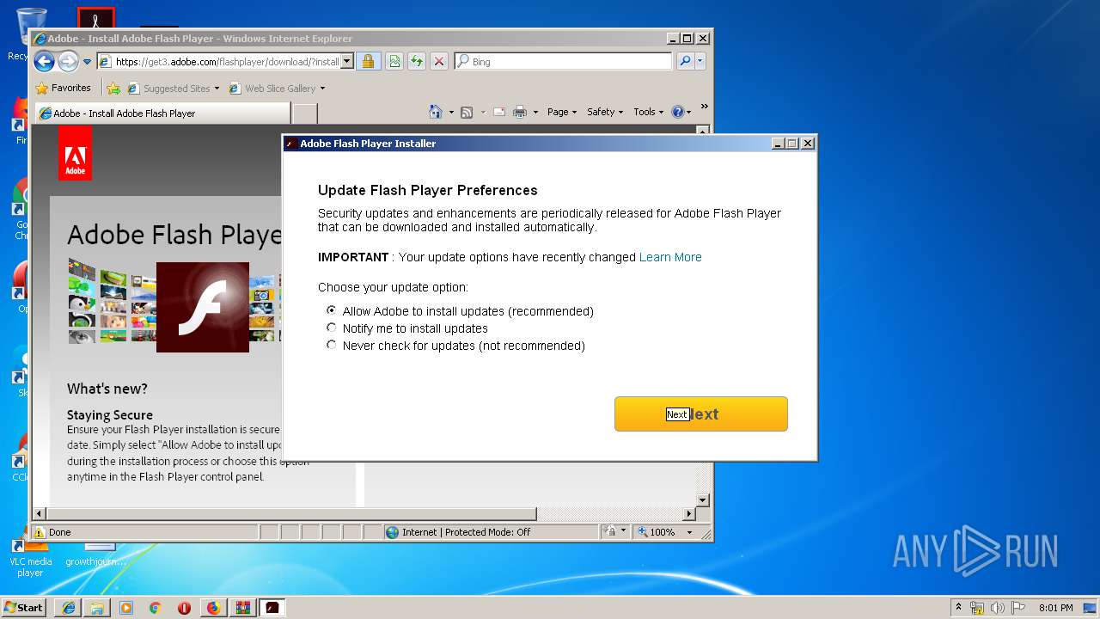Open Opera browser from the taskbar
This screenshot has width=1100, height=619.
tap(184, 608)
